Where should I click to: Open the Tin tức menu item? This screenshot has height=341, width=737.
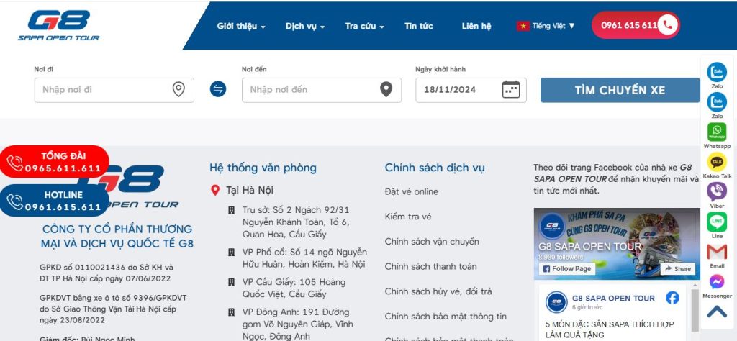coord(419,27)
